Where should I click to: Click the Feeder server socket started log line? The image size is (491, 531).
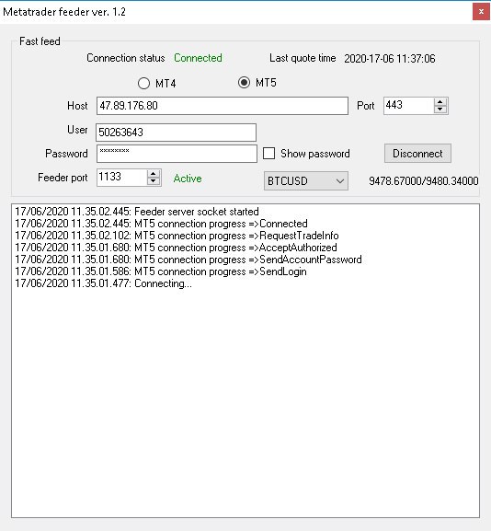[137, 212]
